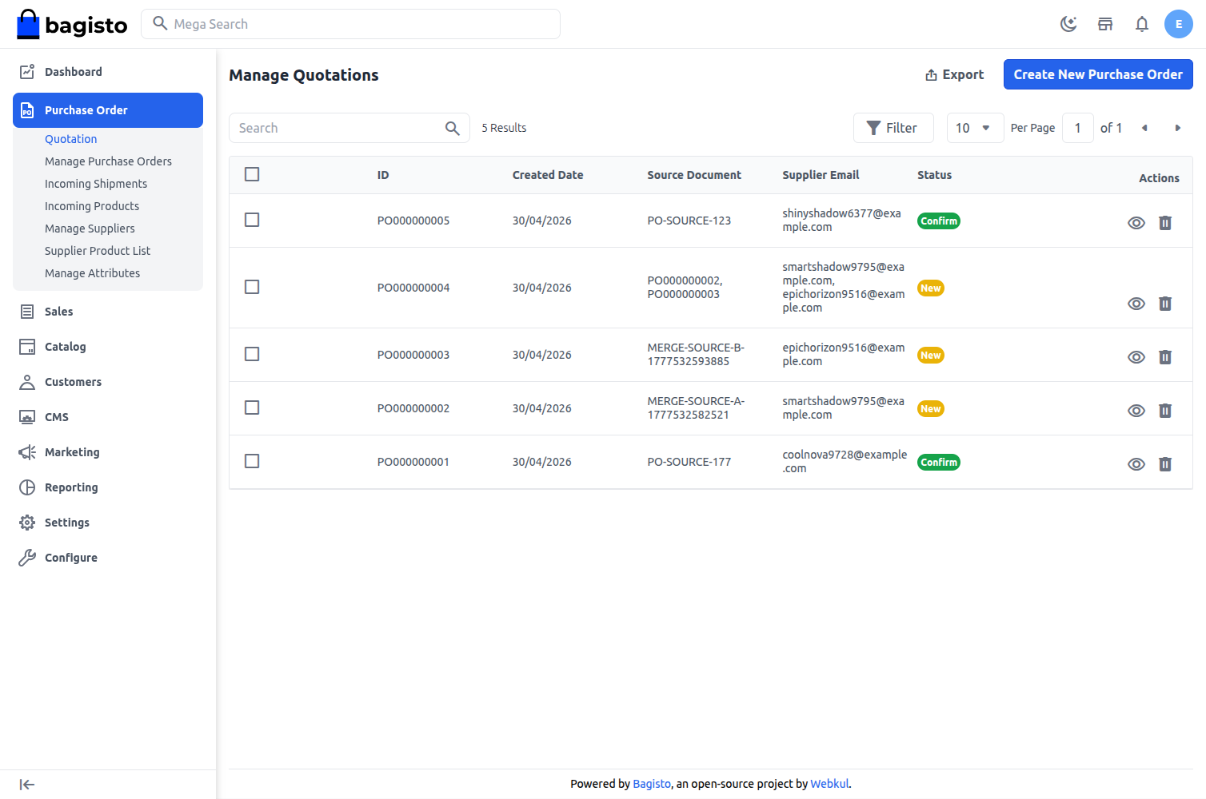The width and height of the screenshot is (1206, 799).
Task: Check the row checkbox for PO000000003
Action: tap(252, 354)
